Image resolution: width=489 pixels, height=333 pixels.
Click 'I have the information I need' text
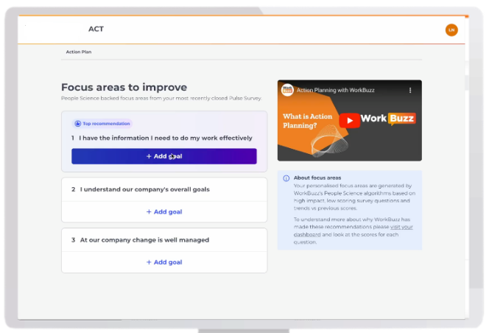click(x=165, y=138)
